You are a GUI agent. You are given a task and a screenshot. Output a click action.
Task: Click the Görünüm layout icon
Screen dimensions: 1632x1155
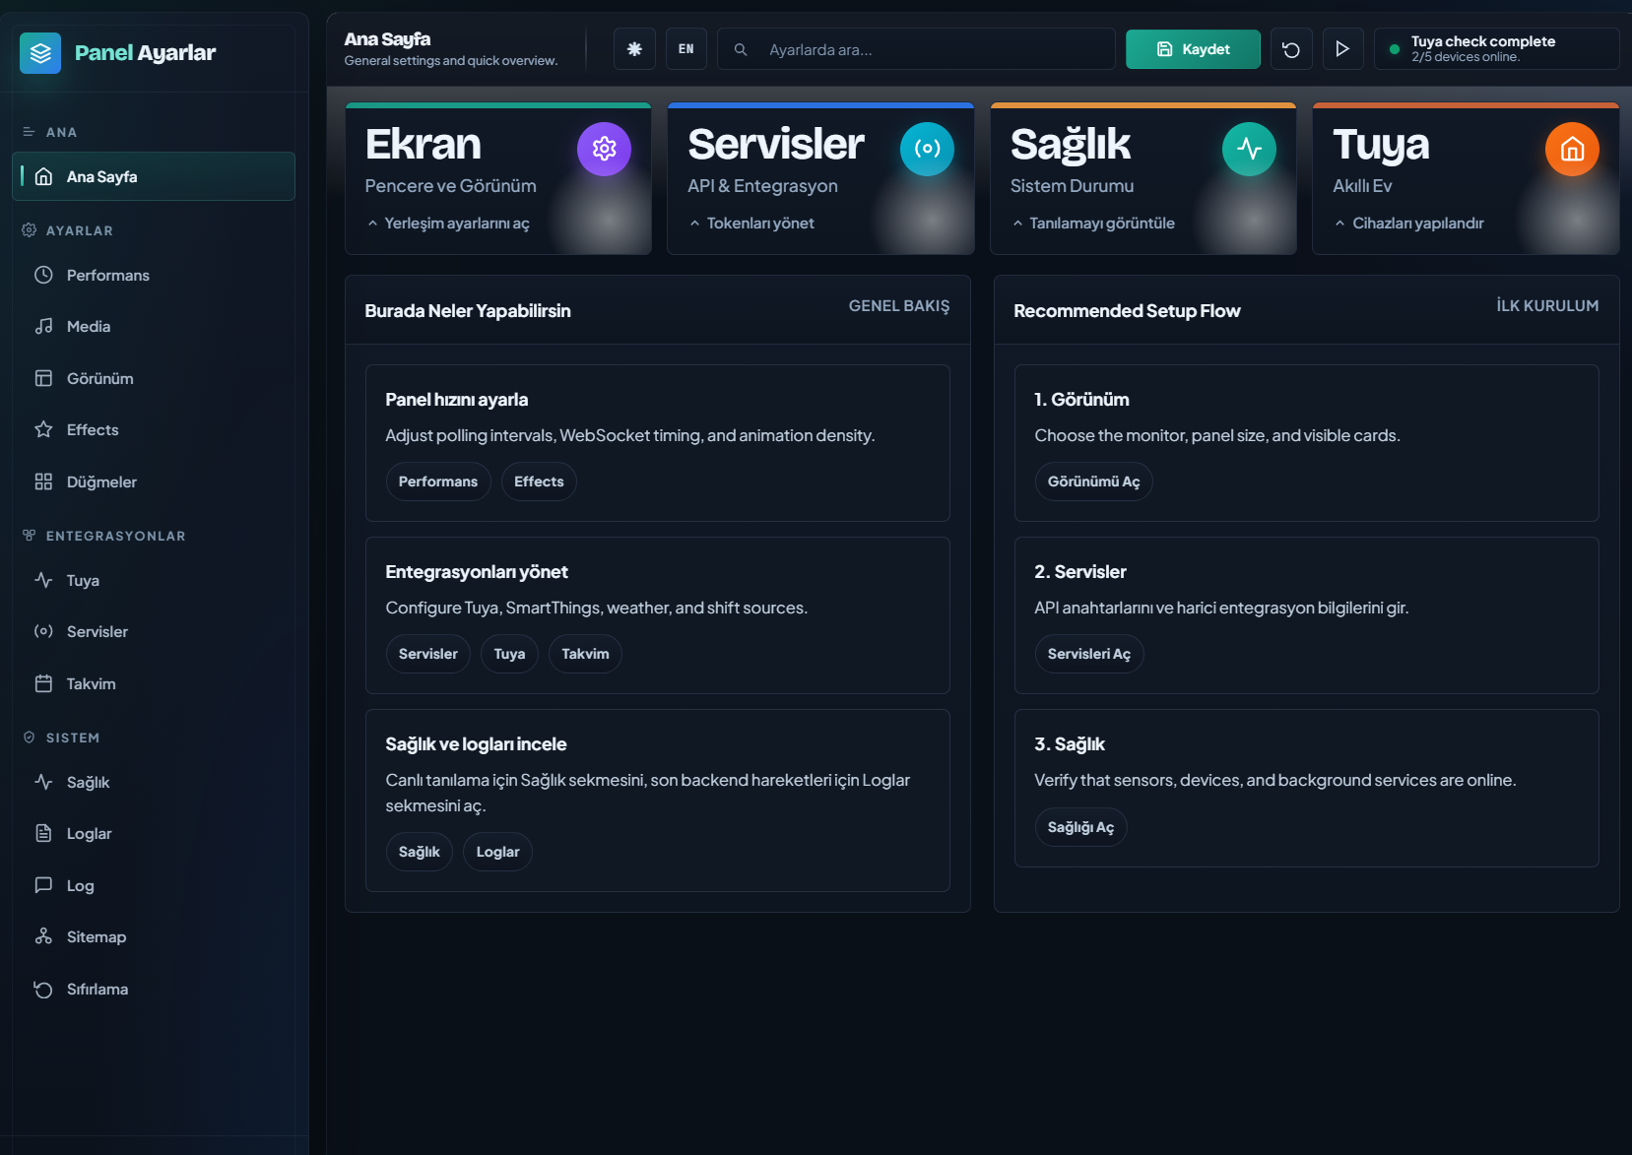pos(43,378)
